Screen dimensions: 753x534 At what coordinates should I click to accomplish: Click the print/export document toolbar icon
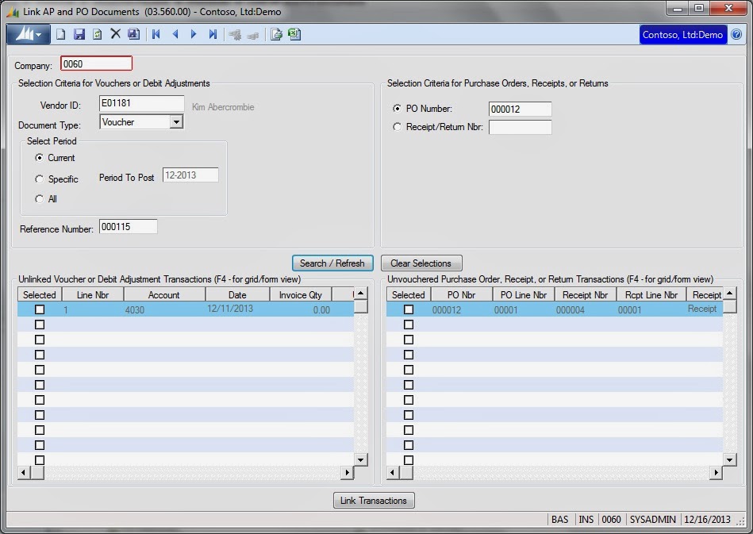(x=276, y=34)
